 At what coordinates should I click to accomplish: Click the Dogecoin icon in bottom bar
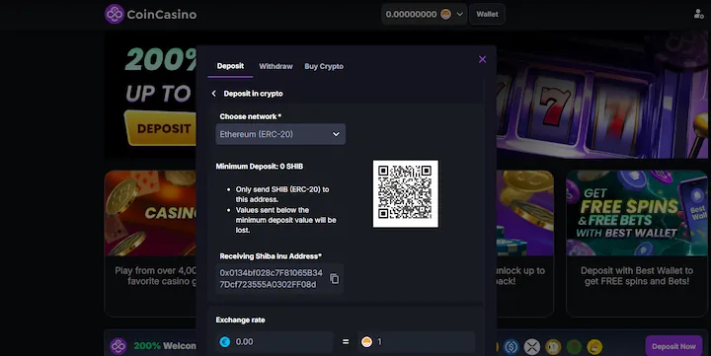point(553,347)
